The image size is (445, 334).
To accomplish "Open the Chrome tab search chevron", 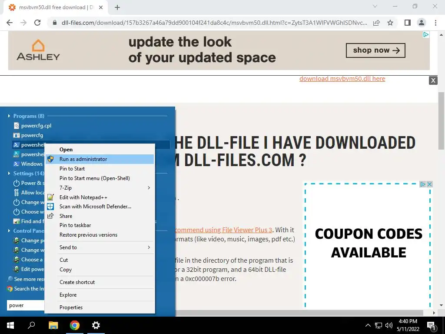I will click(375, 6).
